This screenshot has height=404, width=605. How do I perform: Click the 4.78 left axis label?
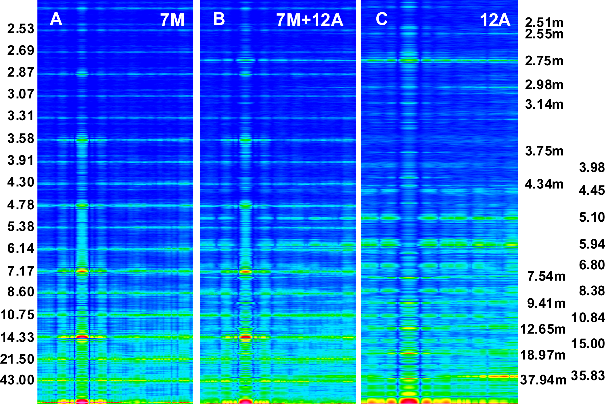(21, 205)
